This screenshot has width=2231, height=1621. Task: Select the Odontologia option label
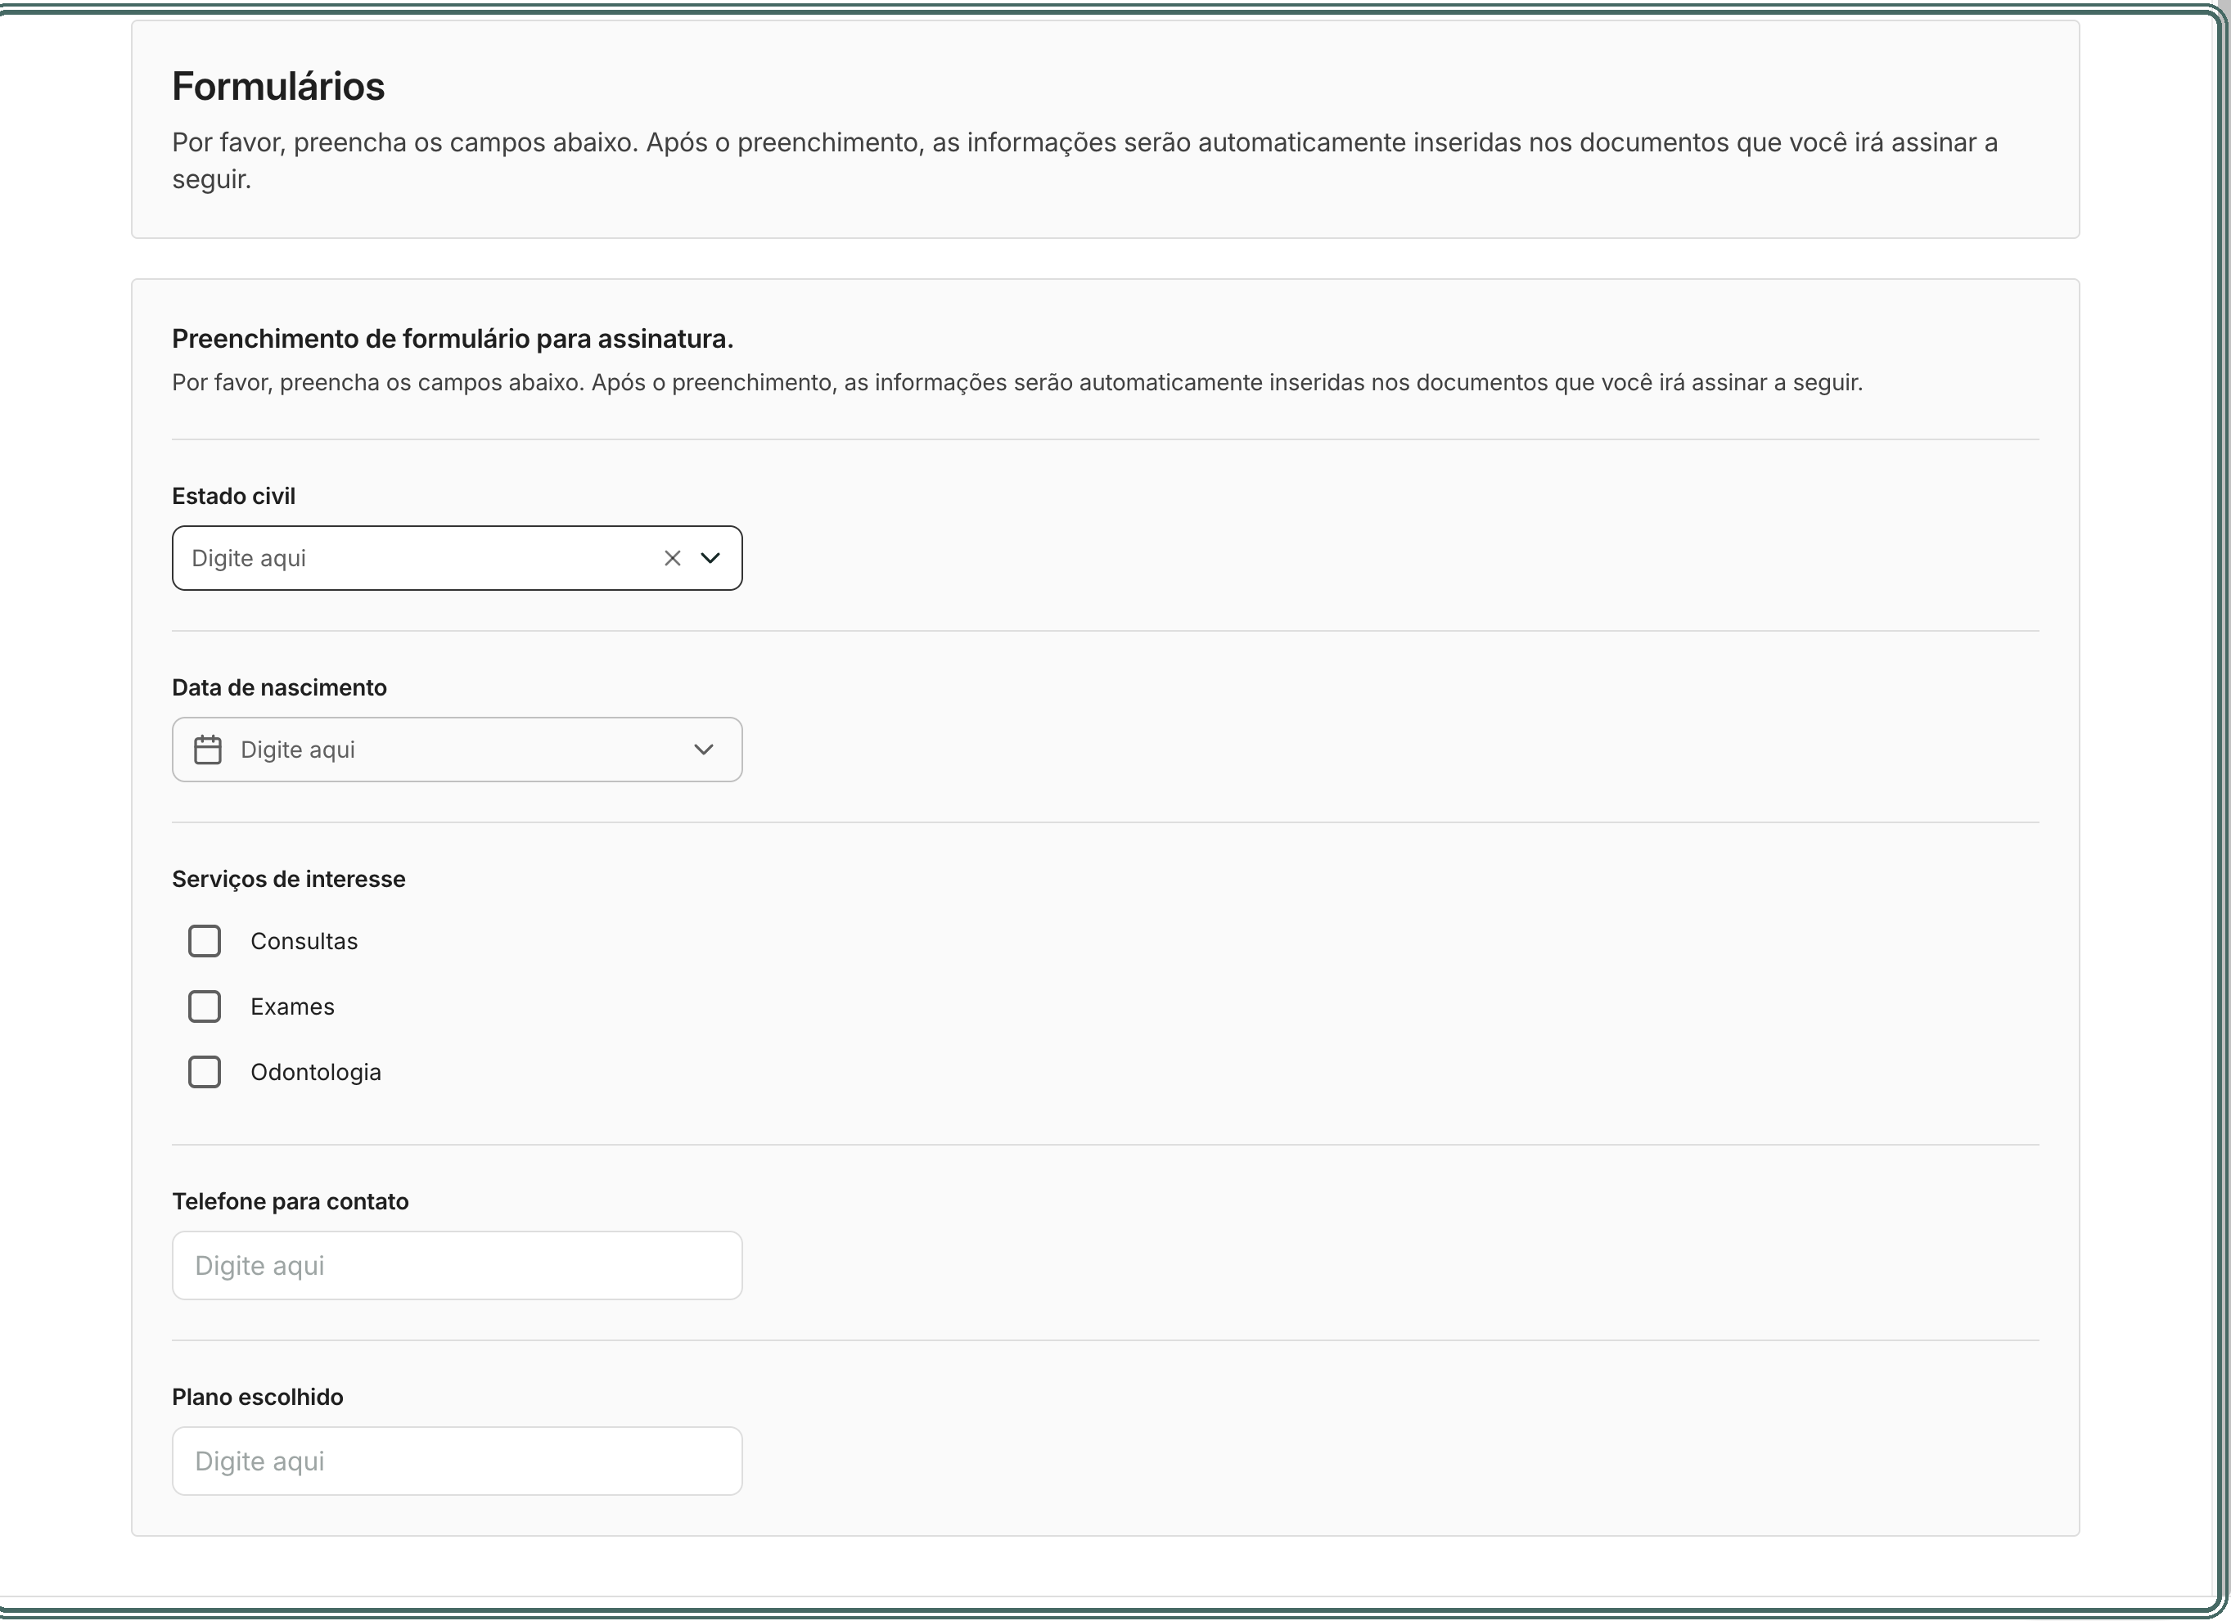[316, 1072]
